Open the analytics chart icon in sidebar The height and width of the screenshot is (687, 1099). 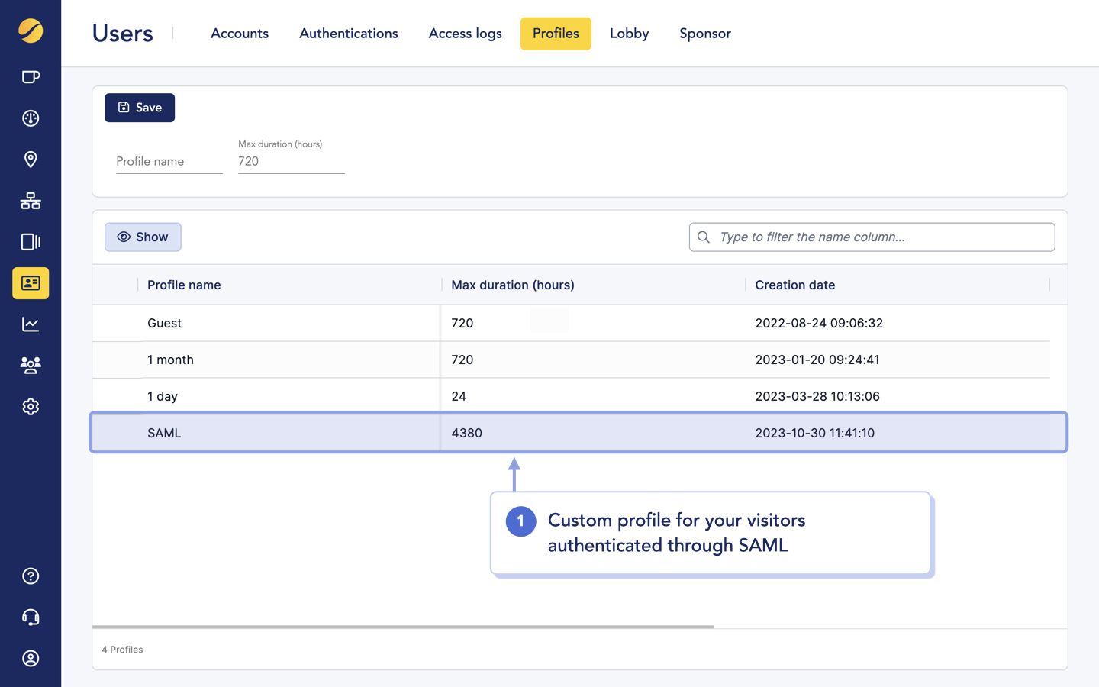click(31, 324)
